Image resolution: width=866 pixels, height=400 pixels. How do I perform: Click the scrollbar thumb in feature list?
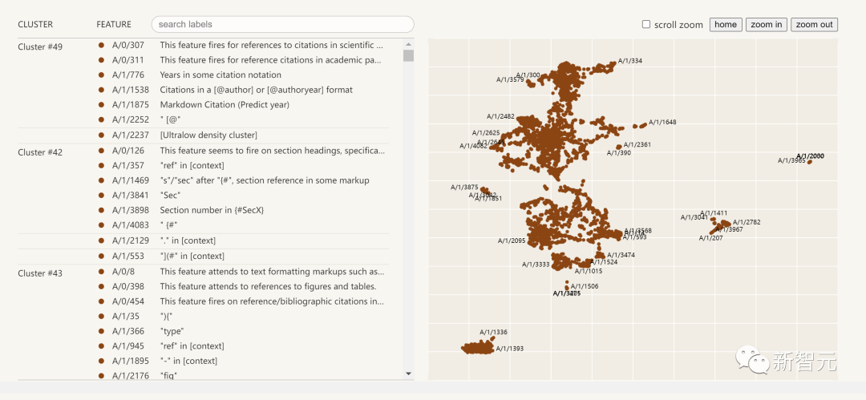click(x=408, y=56)
